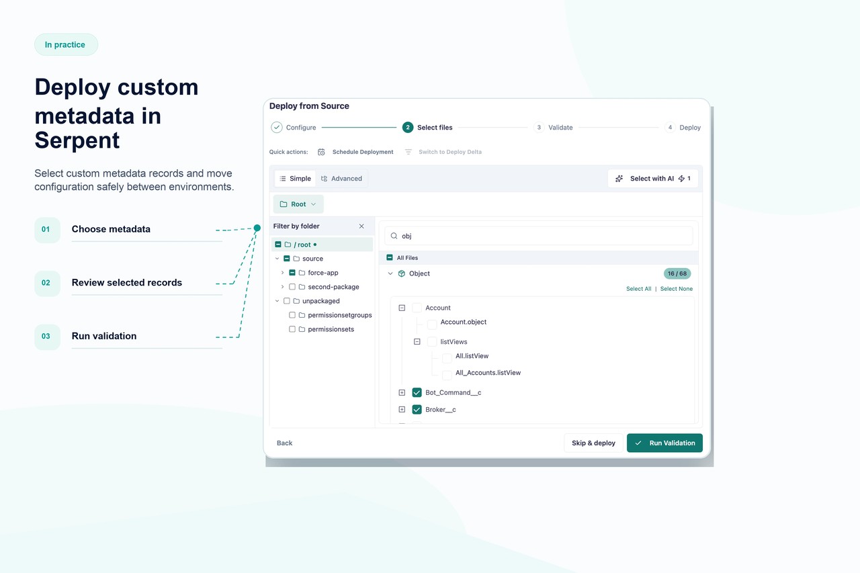
Task: Check the All.listView checkbox
Action: 447,358
